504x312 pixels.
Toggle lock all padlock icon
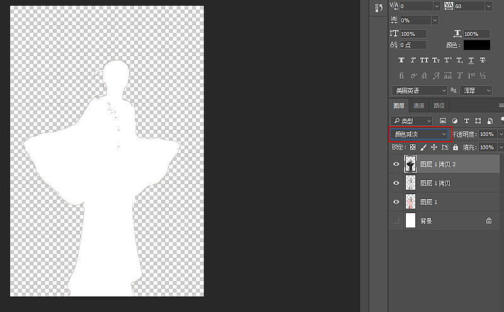455,147
